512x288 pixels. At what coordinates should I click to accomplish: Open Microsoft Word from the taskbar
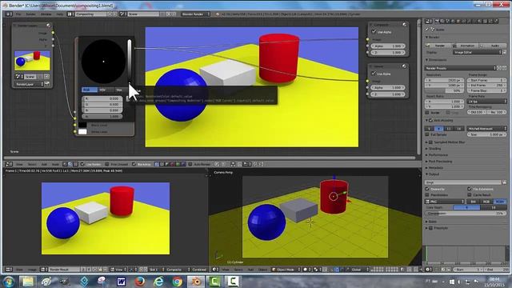click(x=121, y=281)
